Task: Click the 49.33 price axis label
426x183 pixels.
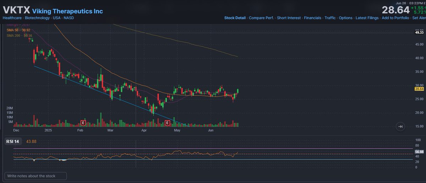Action: [x=419, y=33]
